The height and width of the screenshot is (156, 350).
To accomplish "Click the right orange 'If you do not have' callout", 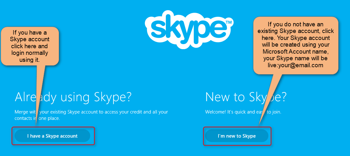I will click(296, 45).
